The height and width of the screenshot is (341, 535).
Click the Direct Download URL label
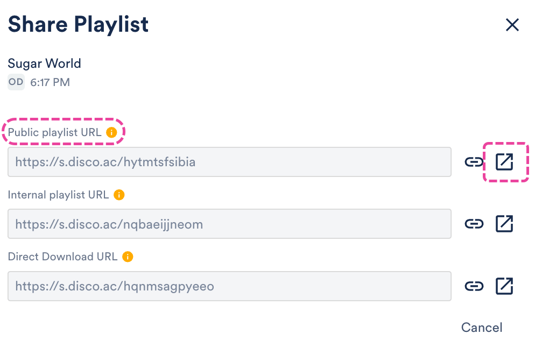[62, 257]
